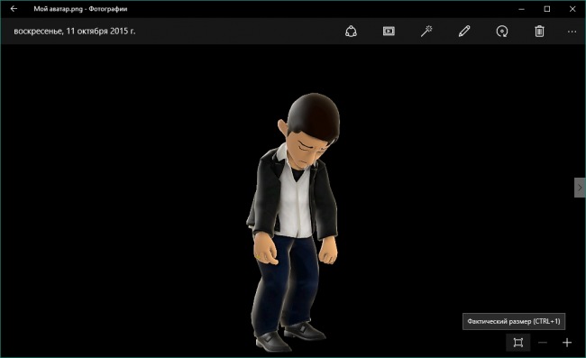Apply Enhance with the magic wand icon
This screenshot has height=358, width=586.
click(x=426, y=32)
